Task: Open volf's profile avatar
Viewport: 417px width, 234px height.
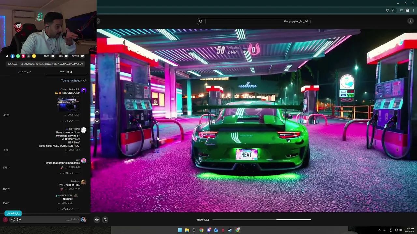Action: [84, 161]
